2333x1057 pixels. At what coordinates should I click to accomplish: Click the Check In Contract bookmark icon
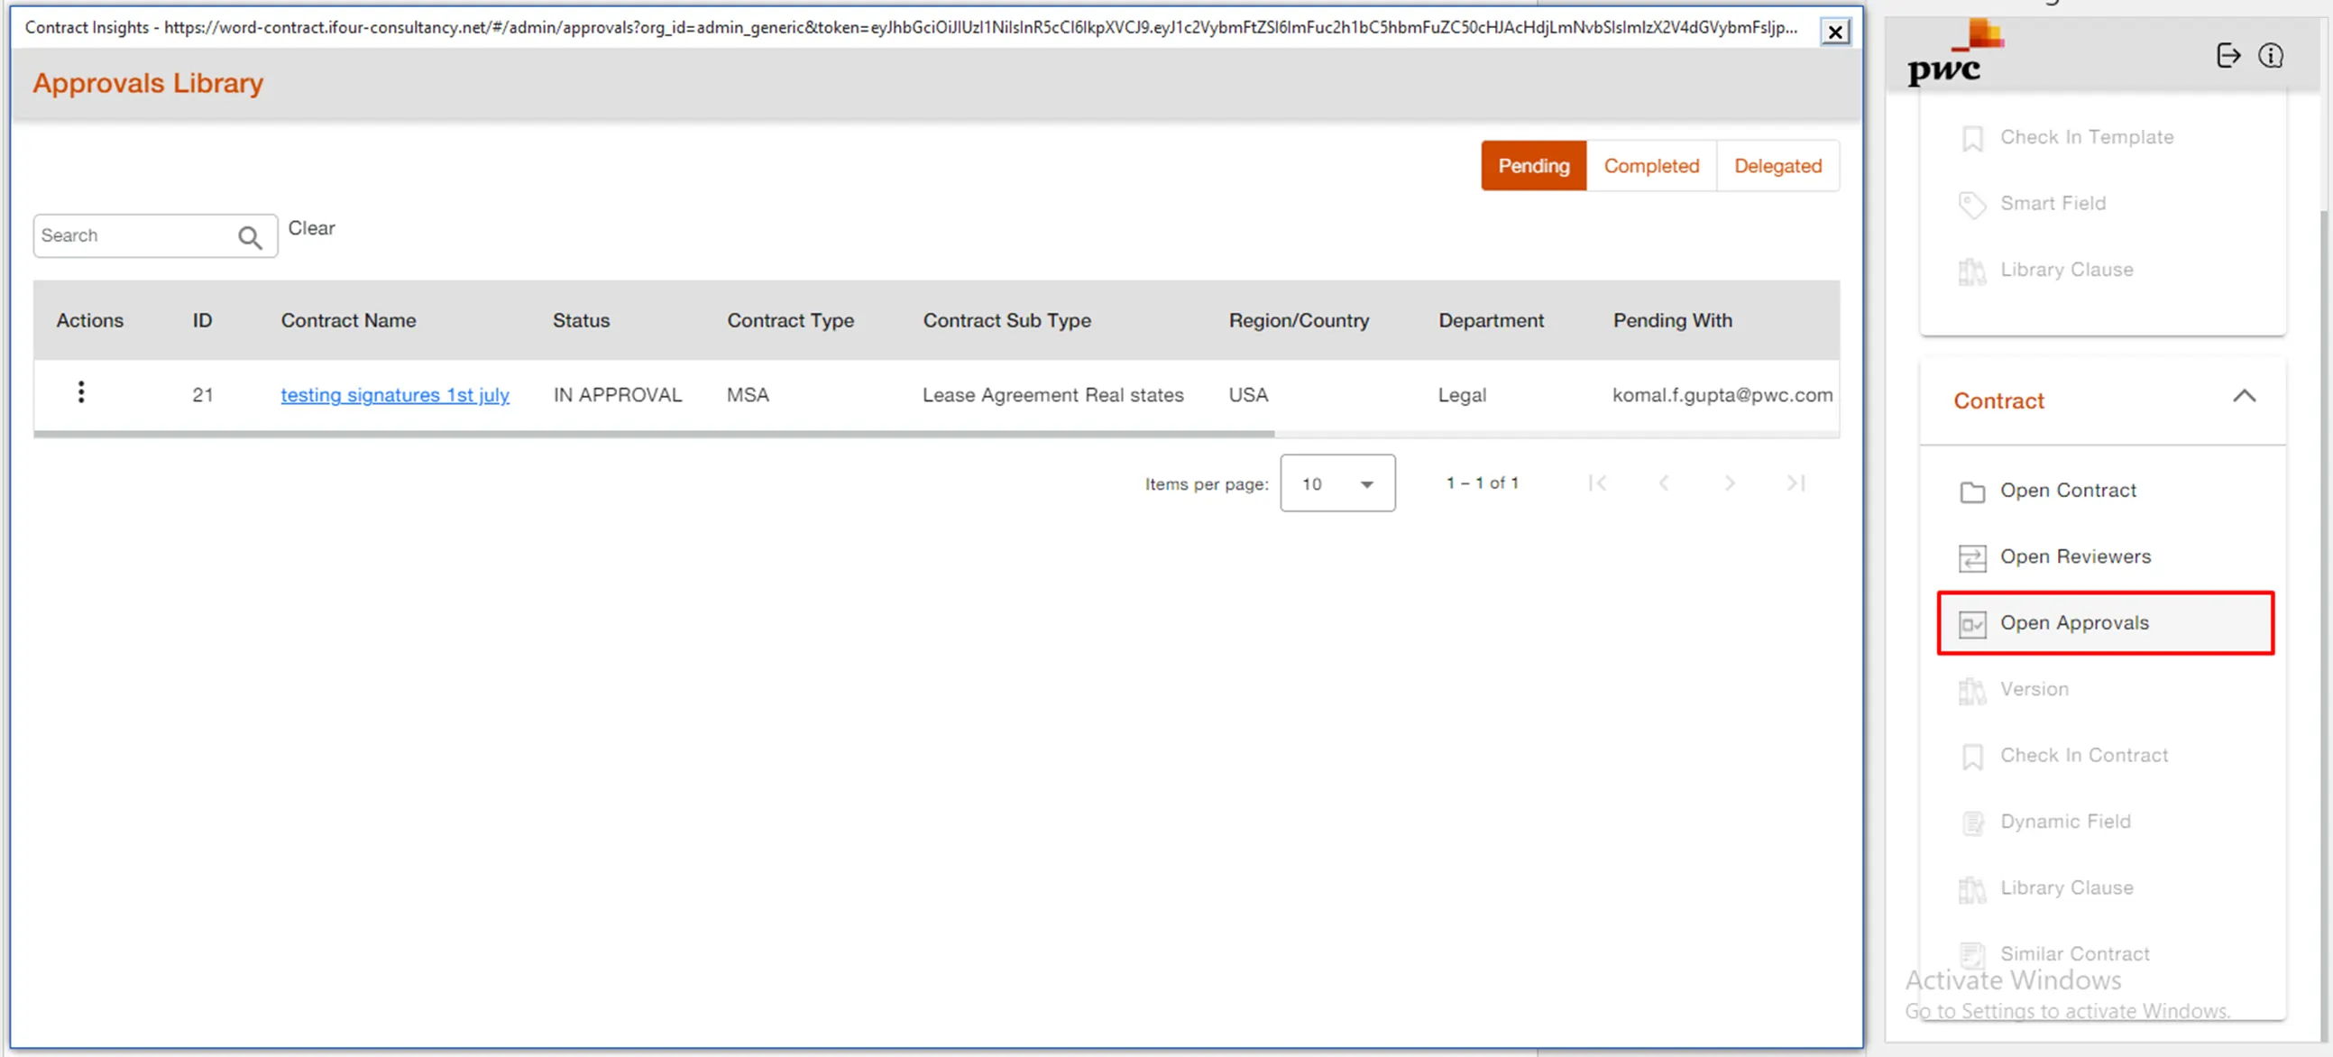click(x=1971, y=757)
